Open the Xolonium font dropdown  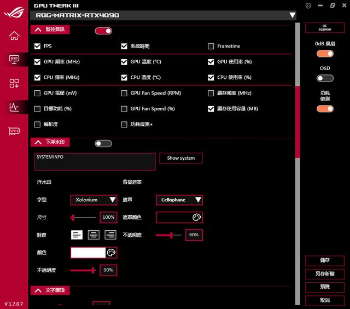94,200
